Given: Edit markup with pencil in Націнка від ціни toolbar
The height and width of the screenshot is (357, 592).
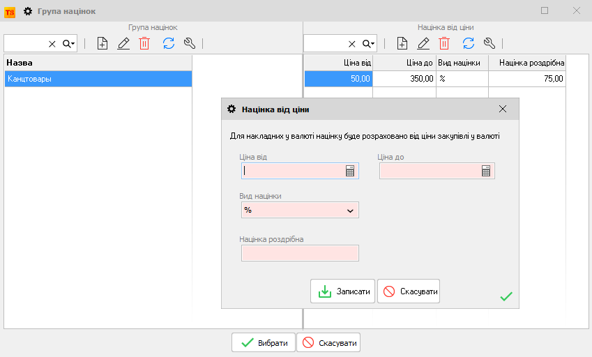Looking at the screenshot, I should pyautogui.click(x=423, y=43).
